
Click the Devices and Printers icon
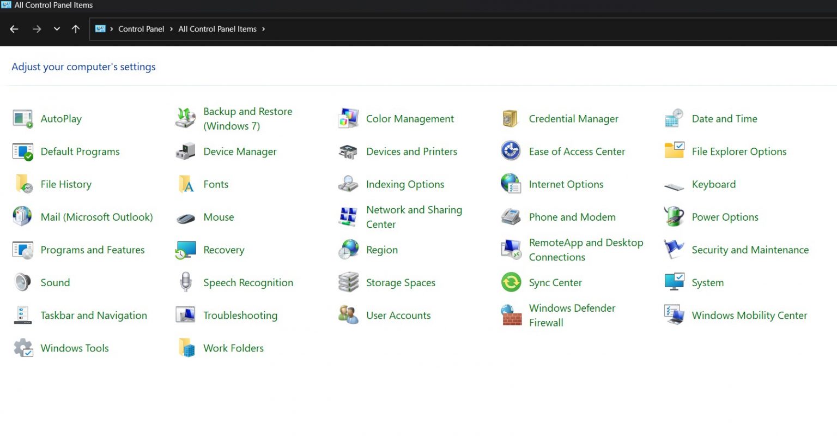(348, 152)
